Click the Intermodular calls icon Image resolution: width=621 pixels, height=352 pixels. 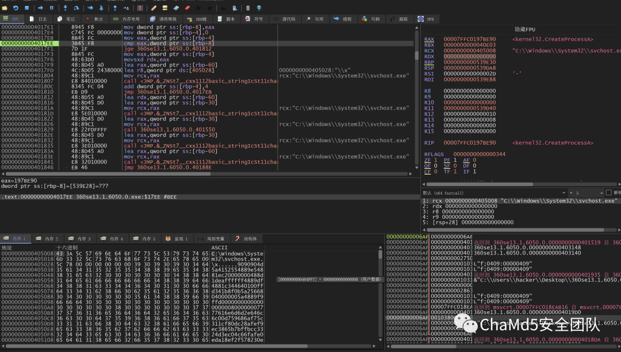pos(235,8)
